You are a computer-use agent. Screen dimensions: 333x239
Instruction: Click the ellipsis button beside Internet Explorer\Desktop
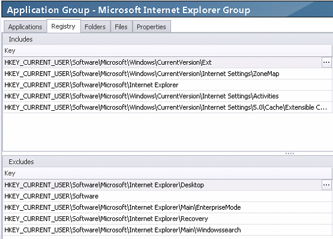326,185
